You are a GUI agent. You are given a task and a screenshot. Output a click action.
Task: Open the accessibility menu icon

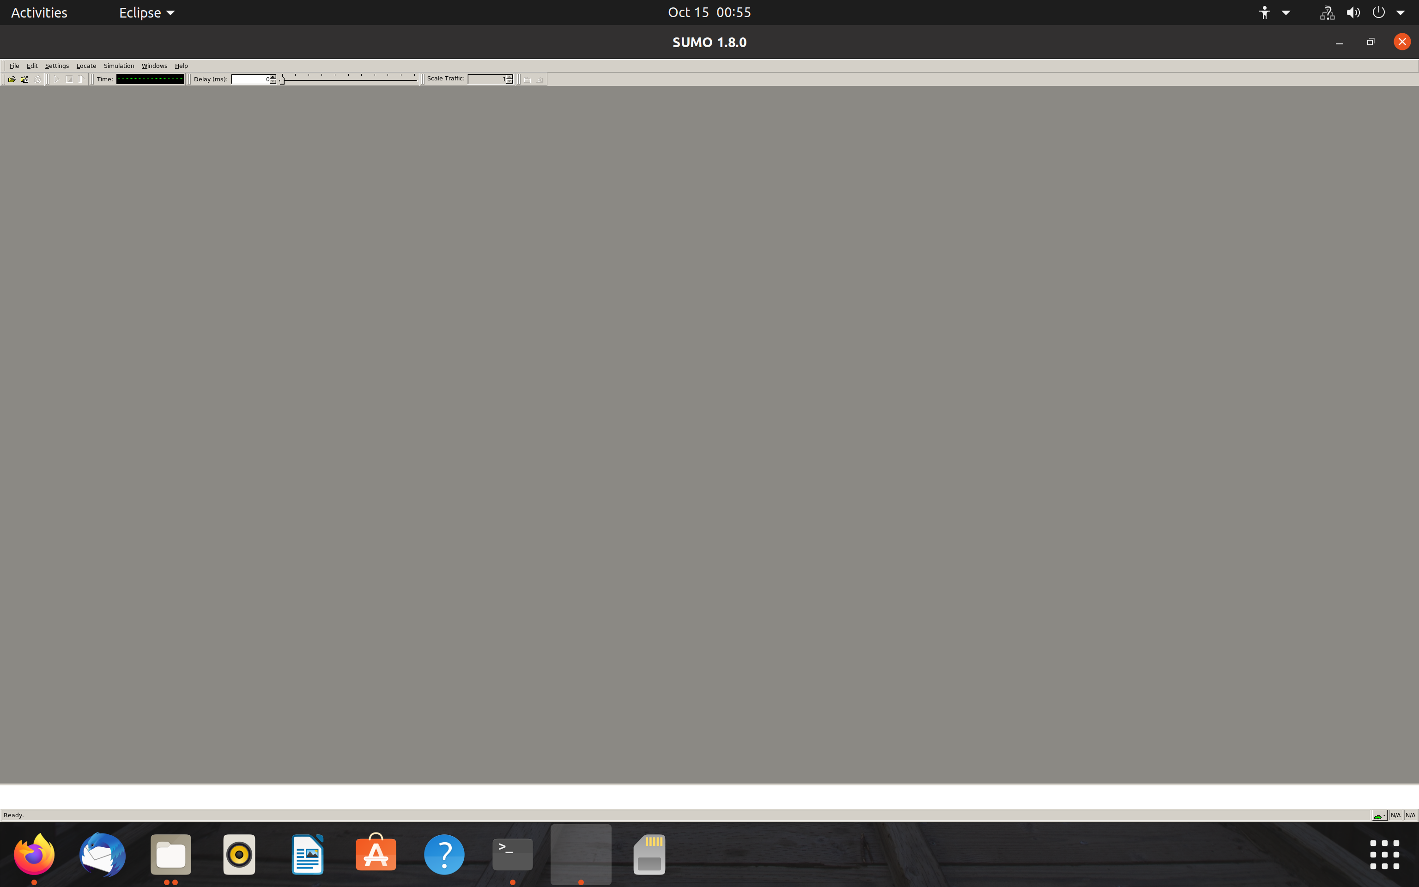click(1264, 12)
